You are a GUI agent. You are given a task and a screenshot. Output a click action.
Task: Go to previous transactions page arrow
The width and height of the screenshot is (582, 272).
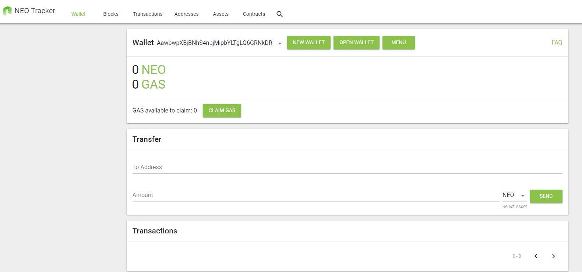[x=536, y=256]
